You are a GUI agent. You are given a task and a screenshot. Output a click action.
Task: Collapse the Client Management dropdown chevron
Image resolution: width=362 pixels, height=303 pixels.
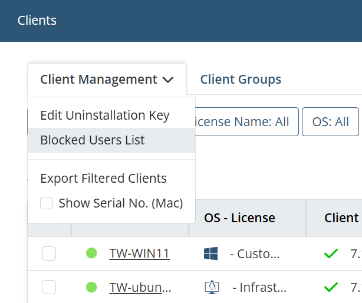168,80
